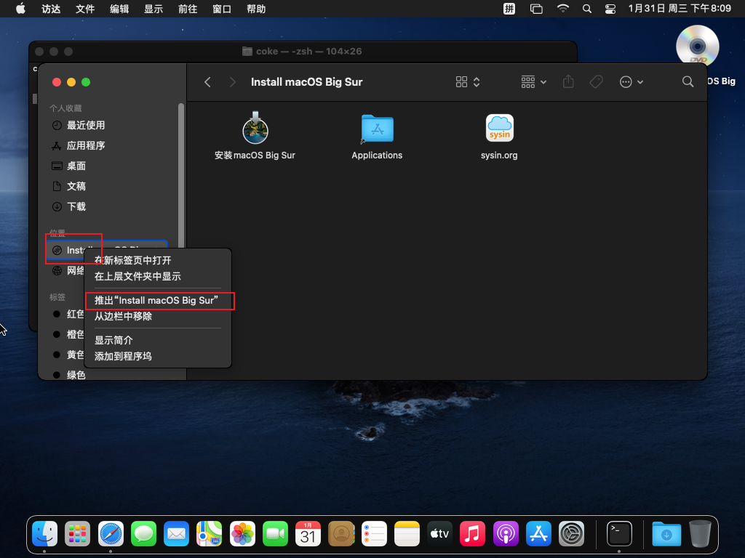
Task: Open the Apple menu
Action: 20,9
